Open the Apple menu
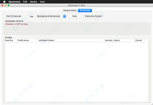Image resolution: width=153 pixels, height=105 pixels. [x=4, y=2]
